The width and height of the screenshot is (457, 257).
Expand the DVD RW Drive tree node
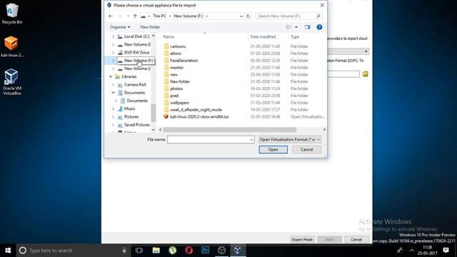[113, 52]
